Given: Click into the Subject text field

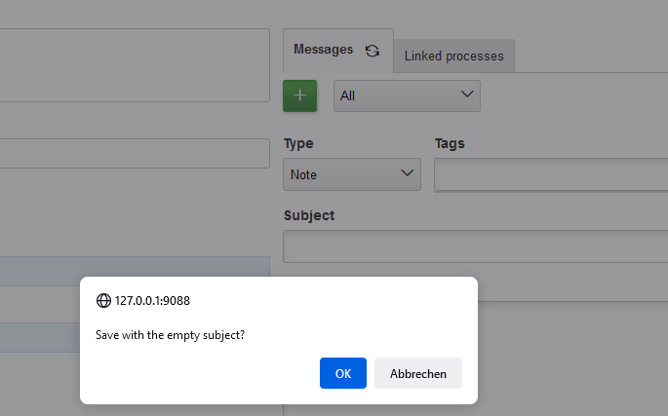Looking at the screenshot, I should tap(475, 246).
